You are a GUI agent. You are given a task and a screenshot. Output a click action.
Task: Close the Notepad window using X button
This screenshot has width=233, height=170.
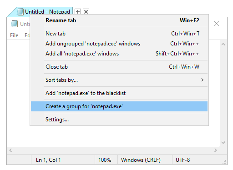click(217, 24)
